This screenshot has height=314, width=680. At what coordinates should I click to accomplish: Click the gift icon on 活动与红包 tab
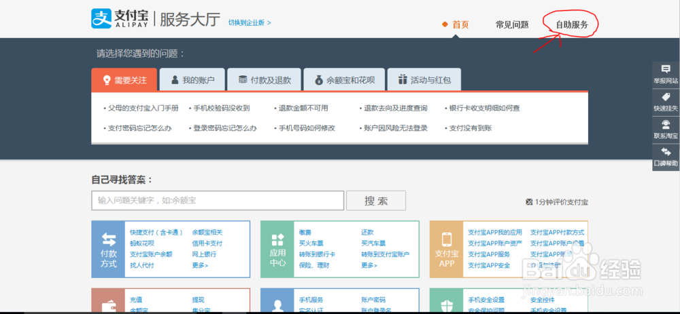(403, 79)
